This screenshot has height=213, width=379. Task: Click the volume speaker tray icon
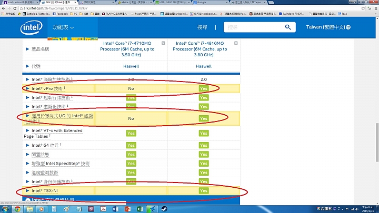(x=357, y=209)
